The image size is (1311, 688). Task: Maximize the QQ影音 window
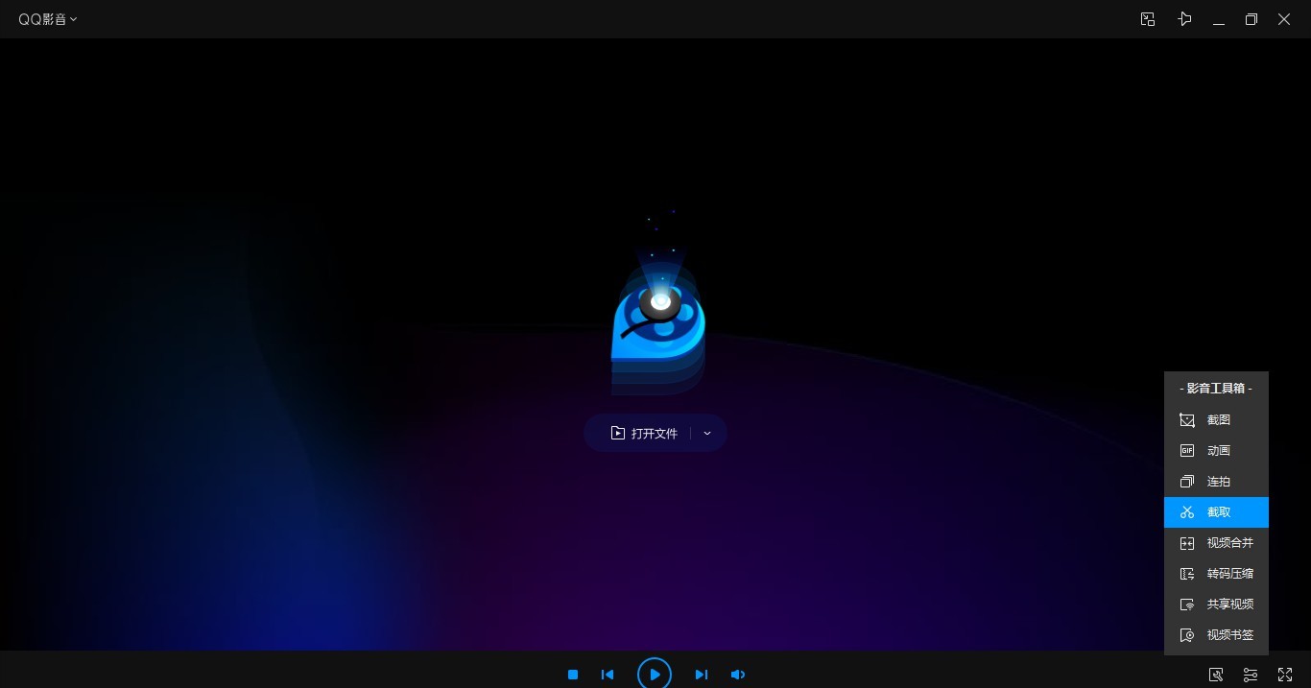tap(1251, 19)
